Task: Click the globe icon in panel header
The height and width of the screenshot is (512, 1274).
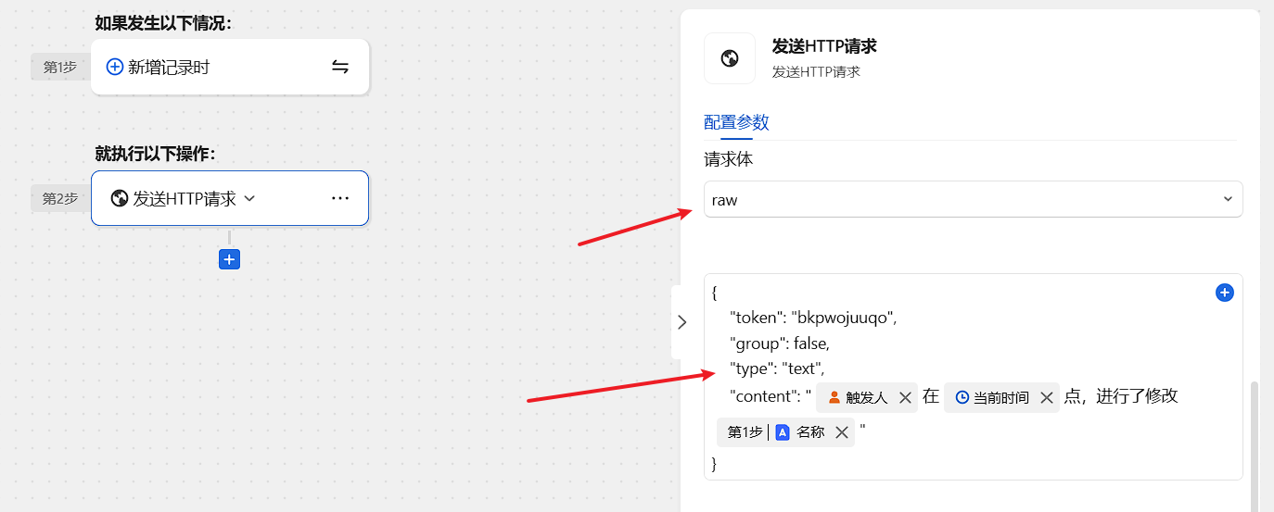Action: click(x=730, y=58)
